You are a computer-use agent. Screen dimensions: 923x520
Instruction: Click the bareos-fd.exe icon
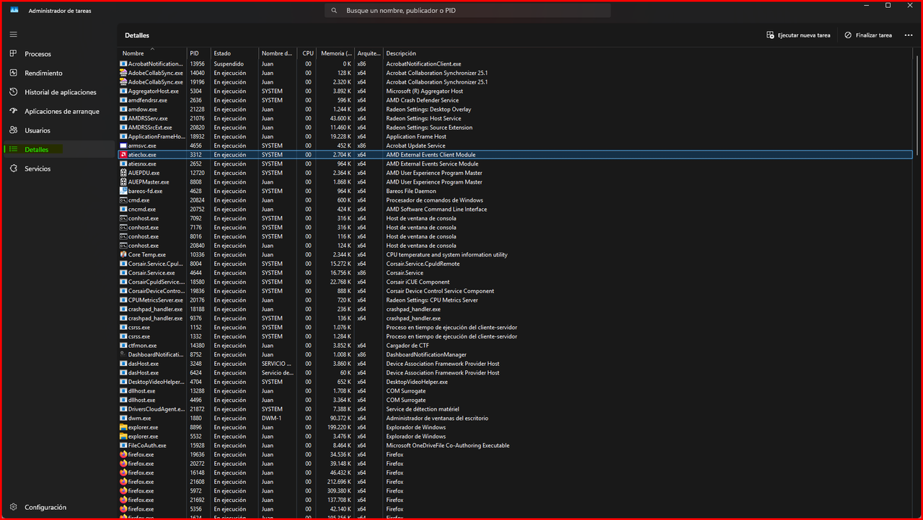(x=123, y=191)
